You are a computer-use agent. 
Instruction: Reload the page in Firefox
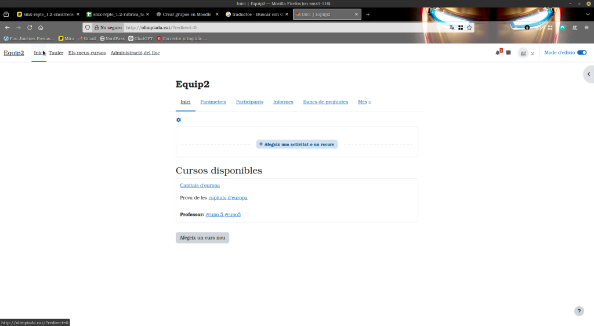point(30,27)
